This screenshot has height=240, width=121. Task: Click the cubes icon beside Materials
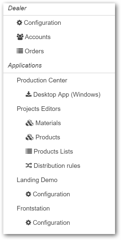[30, 123]
